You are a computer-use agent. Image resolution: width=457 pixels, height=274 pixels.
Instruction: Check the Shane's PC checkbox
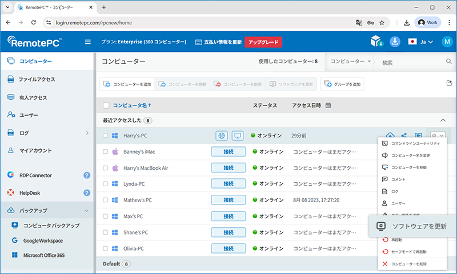click(x=105, y=232)
